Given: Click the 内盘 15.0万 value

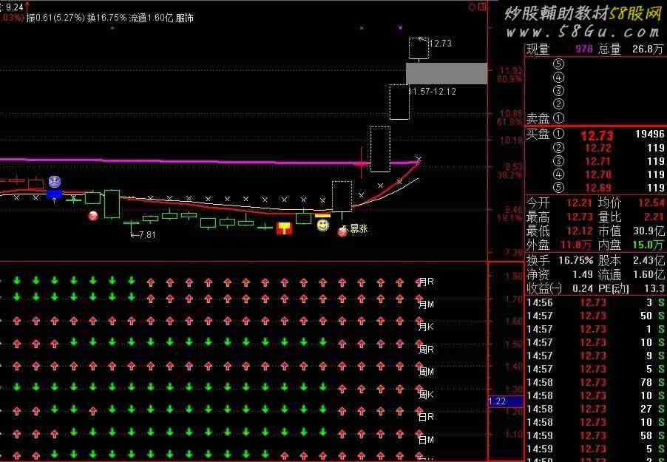Looking at the screenshot, I should tap(649, 245).
